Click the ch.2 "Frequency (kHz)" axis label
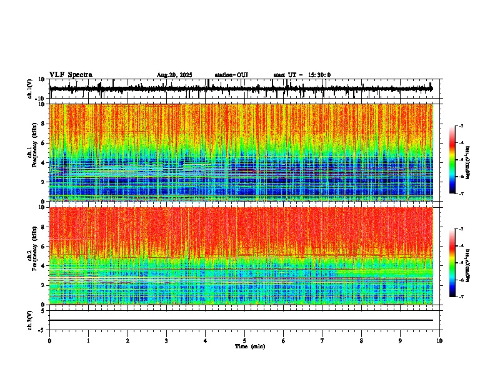This screenshot has width=495, height=382. click(x=34, y=248)
